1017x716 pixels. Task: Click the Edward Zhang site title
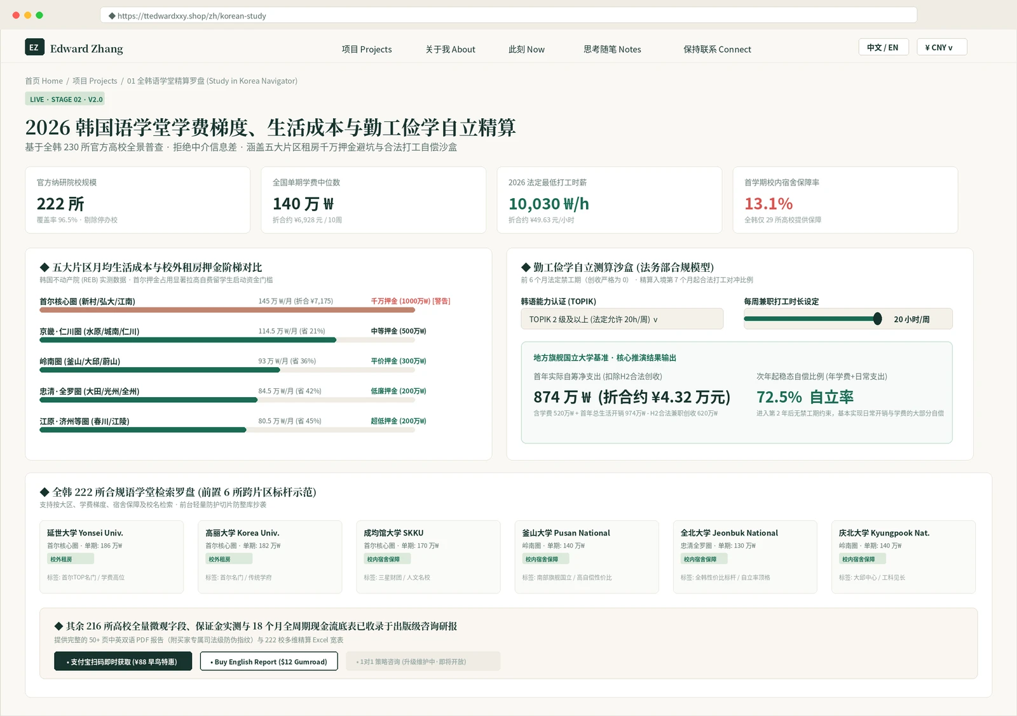(x=86, y=49)
